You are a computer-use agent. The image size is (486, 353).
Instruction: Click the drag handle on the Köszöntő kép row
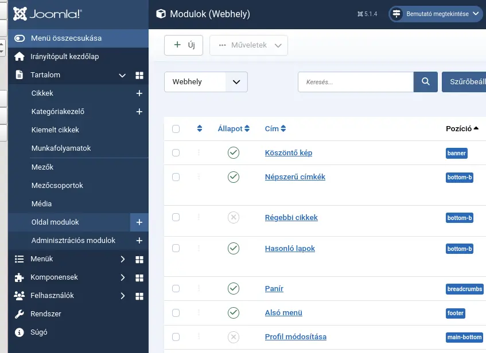(x=199, y=153)
